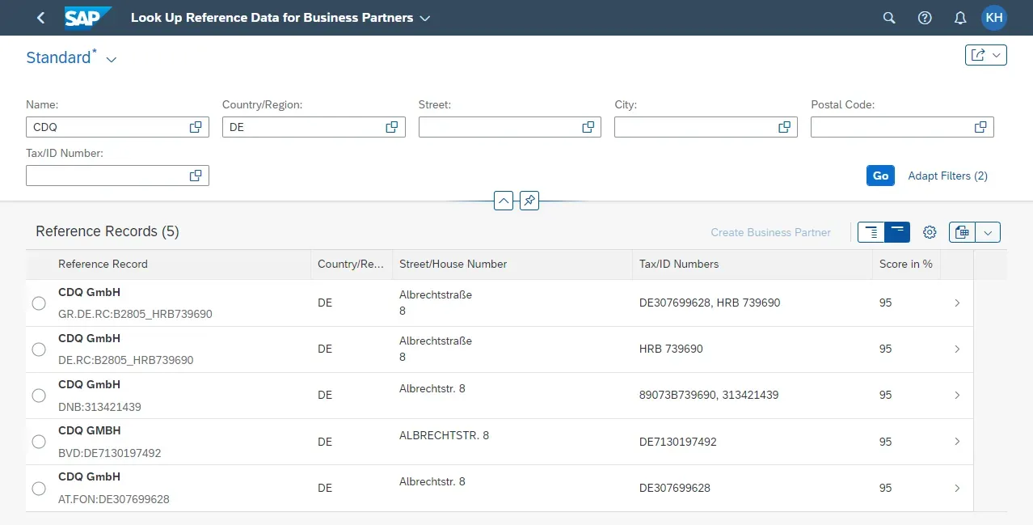Image resolution: width=1033 pixels, height=525 pixels.
Task: Go back using the back arrow
Action: click(x=41, y=18)
